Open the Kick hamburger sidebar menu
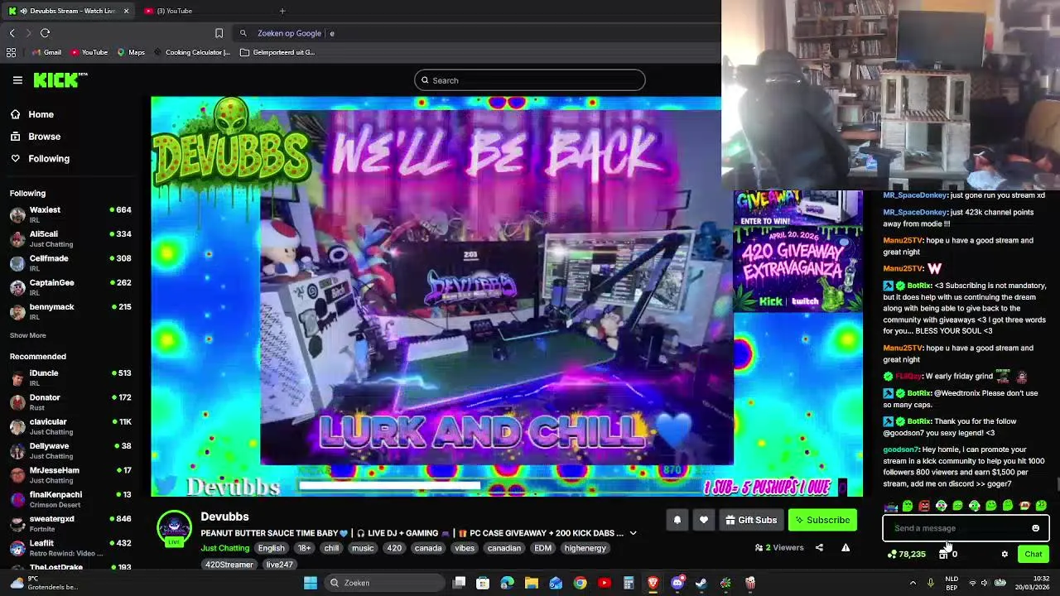 tap(17, 80)
